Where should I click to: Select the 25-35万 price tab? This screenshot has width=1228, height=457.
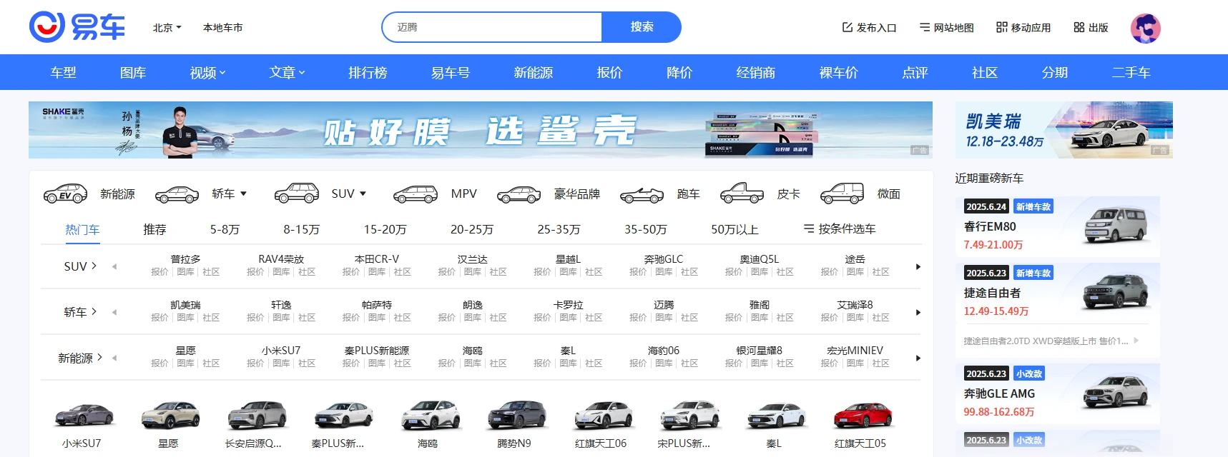click(x=559, y=229)
